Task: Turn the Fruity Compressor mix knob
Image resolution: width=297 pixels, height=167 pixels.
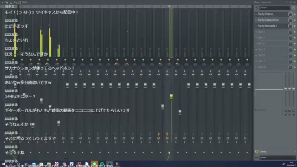Action: click(x=290, y=20)
